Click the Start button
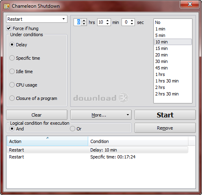This screenshot has width=202, height=195. 165,115
